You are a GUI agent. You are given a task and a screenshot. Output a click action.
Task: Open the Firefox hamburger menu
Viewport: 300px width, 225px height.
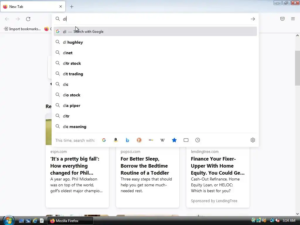[293, 19]
